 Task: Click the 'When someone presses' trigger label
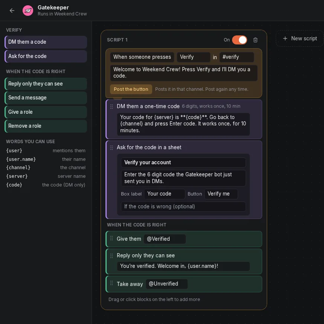142,57
